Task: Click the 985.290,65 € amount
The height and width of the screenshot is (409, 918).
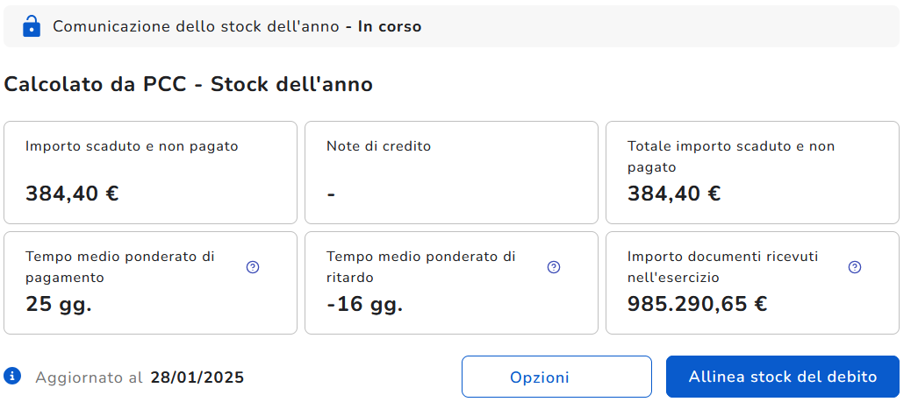Action: point(697,304)
